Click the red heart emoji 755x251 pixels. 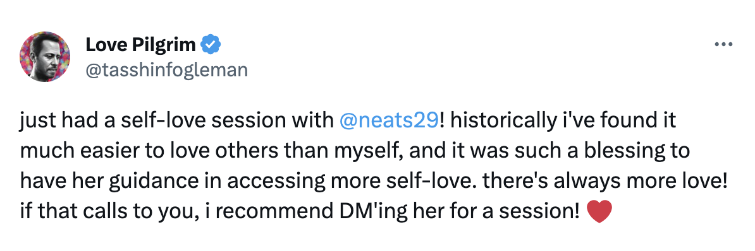pos(600,212)
